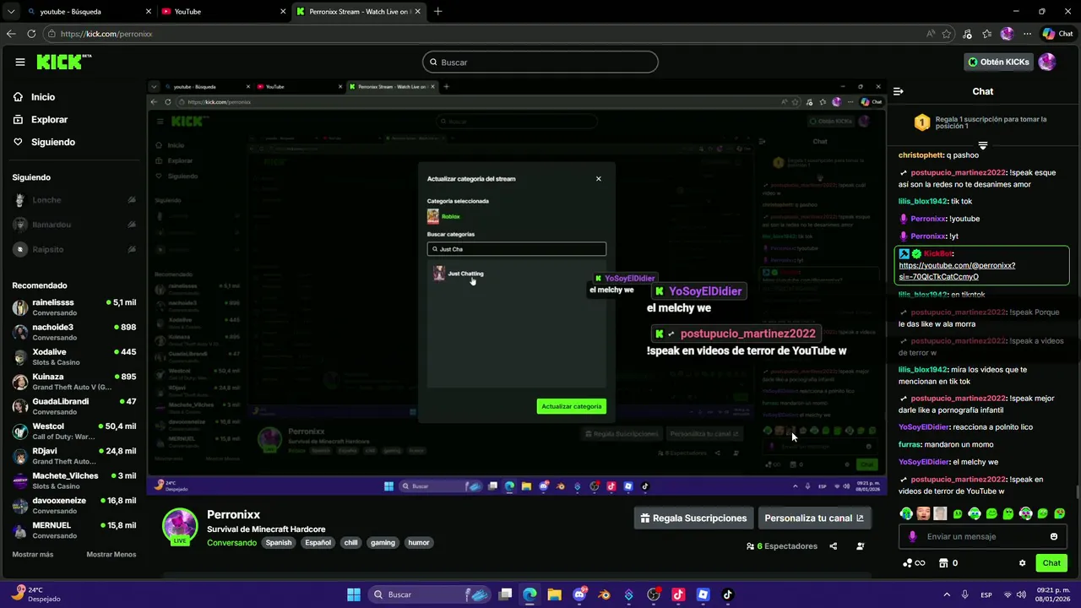The width and height of the screenshot is (1081, 608).
Task: Click the browser refresh button
Action: coord(31,34)
